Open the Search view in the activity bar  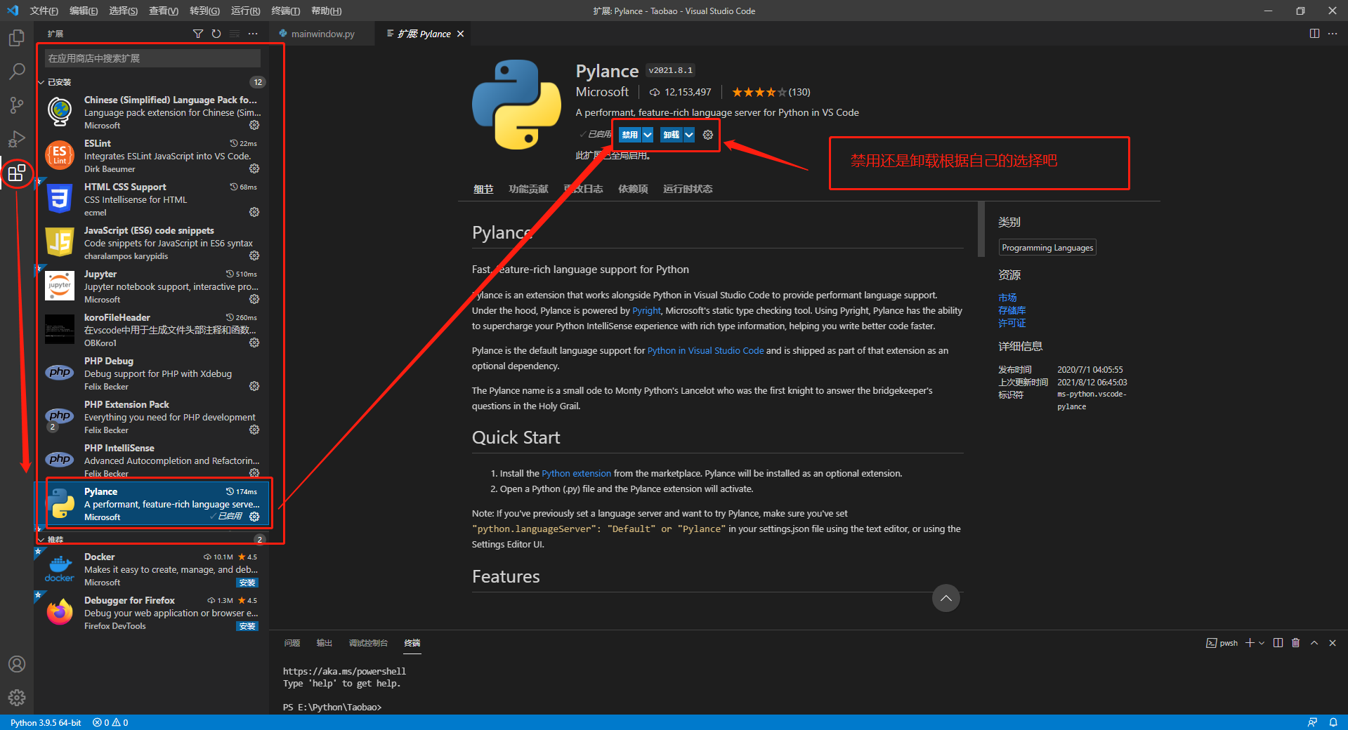pyautogui.click(x=17, y=71)
